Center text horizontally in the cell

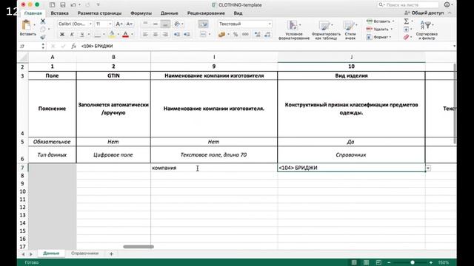point(156,35)
